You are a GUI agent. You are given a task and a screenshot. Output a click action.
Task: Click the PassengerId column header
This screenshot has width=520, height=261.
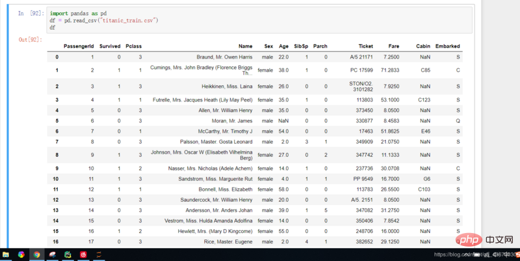pos(79,46)
